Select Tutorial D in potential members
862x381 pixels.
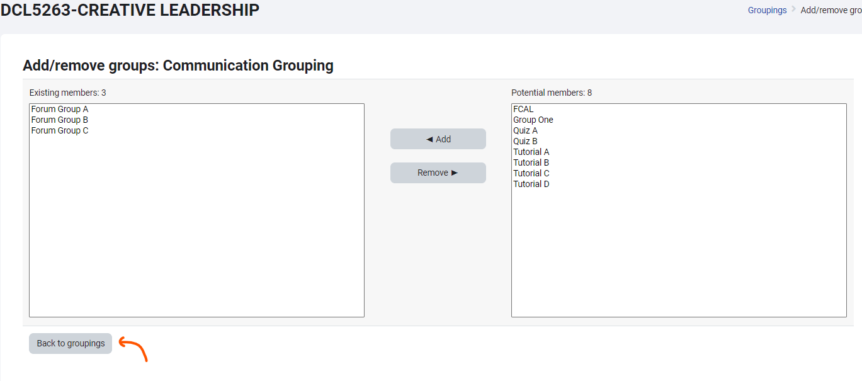(531, 184)
